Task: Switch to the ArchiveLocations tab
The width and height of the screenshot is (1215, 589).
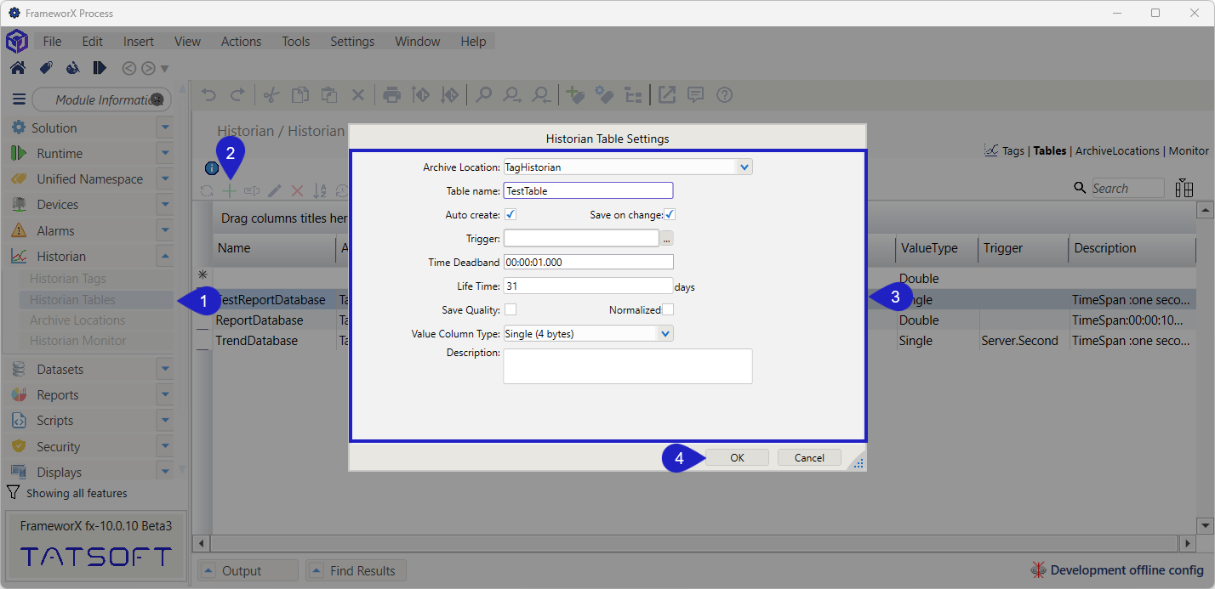Action: (x=1117, y=150)
